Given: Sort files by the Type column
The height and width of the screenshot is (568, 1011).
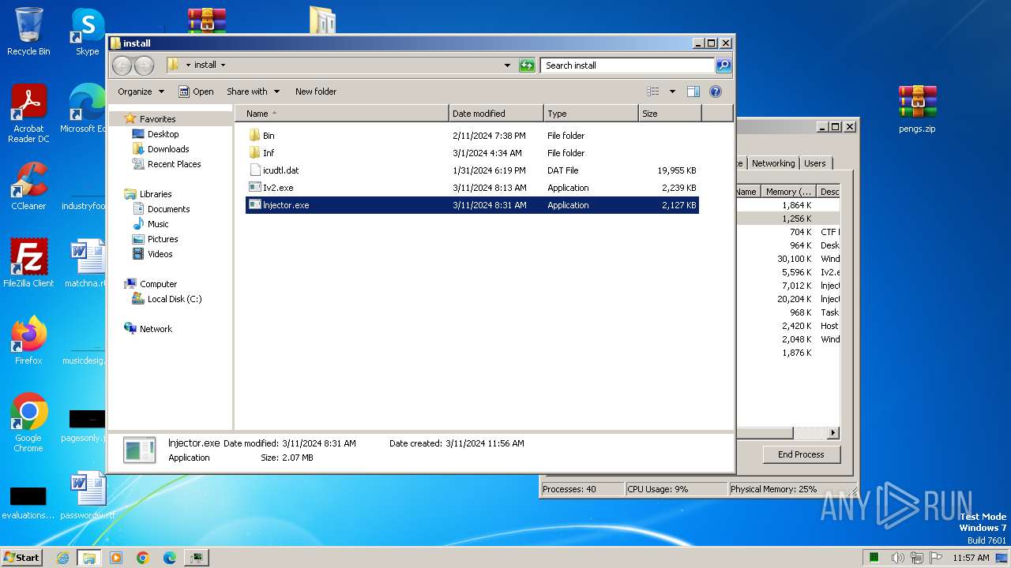Looking at the screenshot, I should pyautogui.click(x=591, y=114).
